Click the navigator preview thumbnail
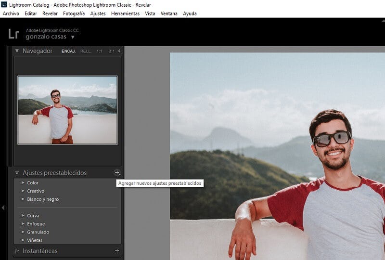The width and height of the screenshot is (385, 260). [x=67, y=110]
